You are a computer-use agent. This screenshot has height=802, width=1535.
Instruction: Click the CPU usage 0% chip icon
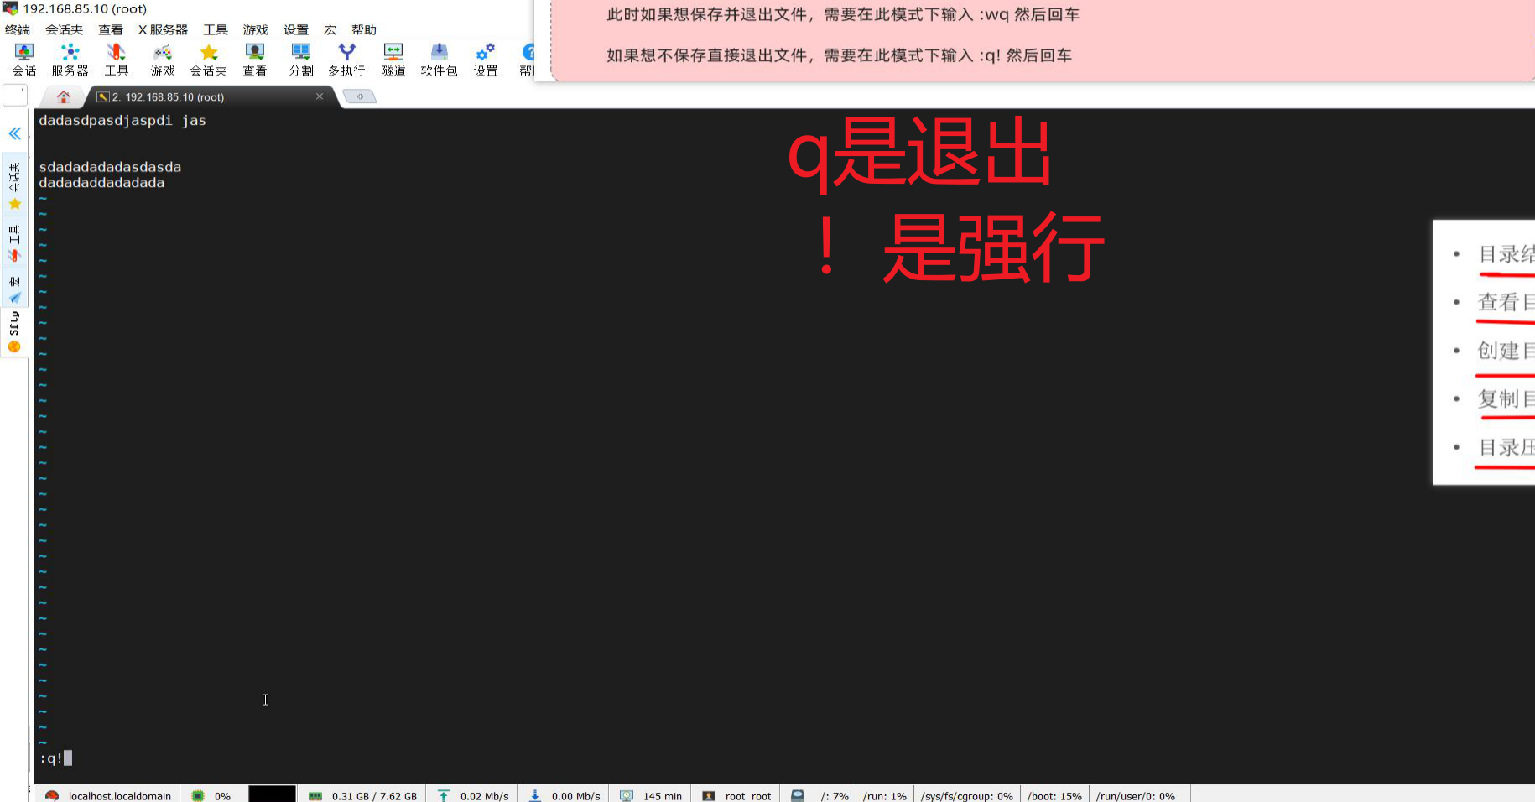198,795
